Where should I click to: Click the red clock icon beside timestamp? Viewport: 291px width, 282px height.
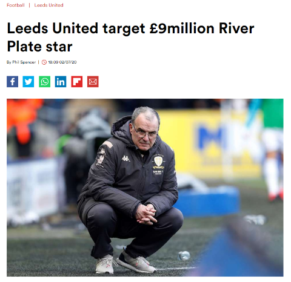[44, 62]
